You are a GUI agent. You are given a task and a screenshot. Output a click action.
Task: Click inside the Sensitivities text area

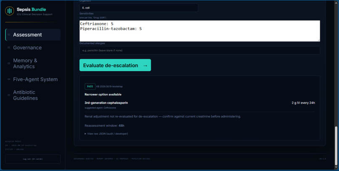(x=199, y=31)
